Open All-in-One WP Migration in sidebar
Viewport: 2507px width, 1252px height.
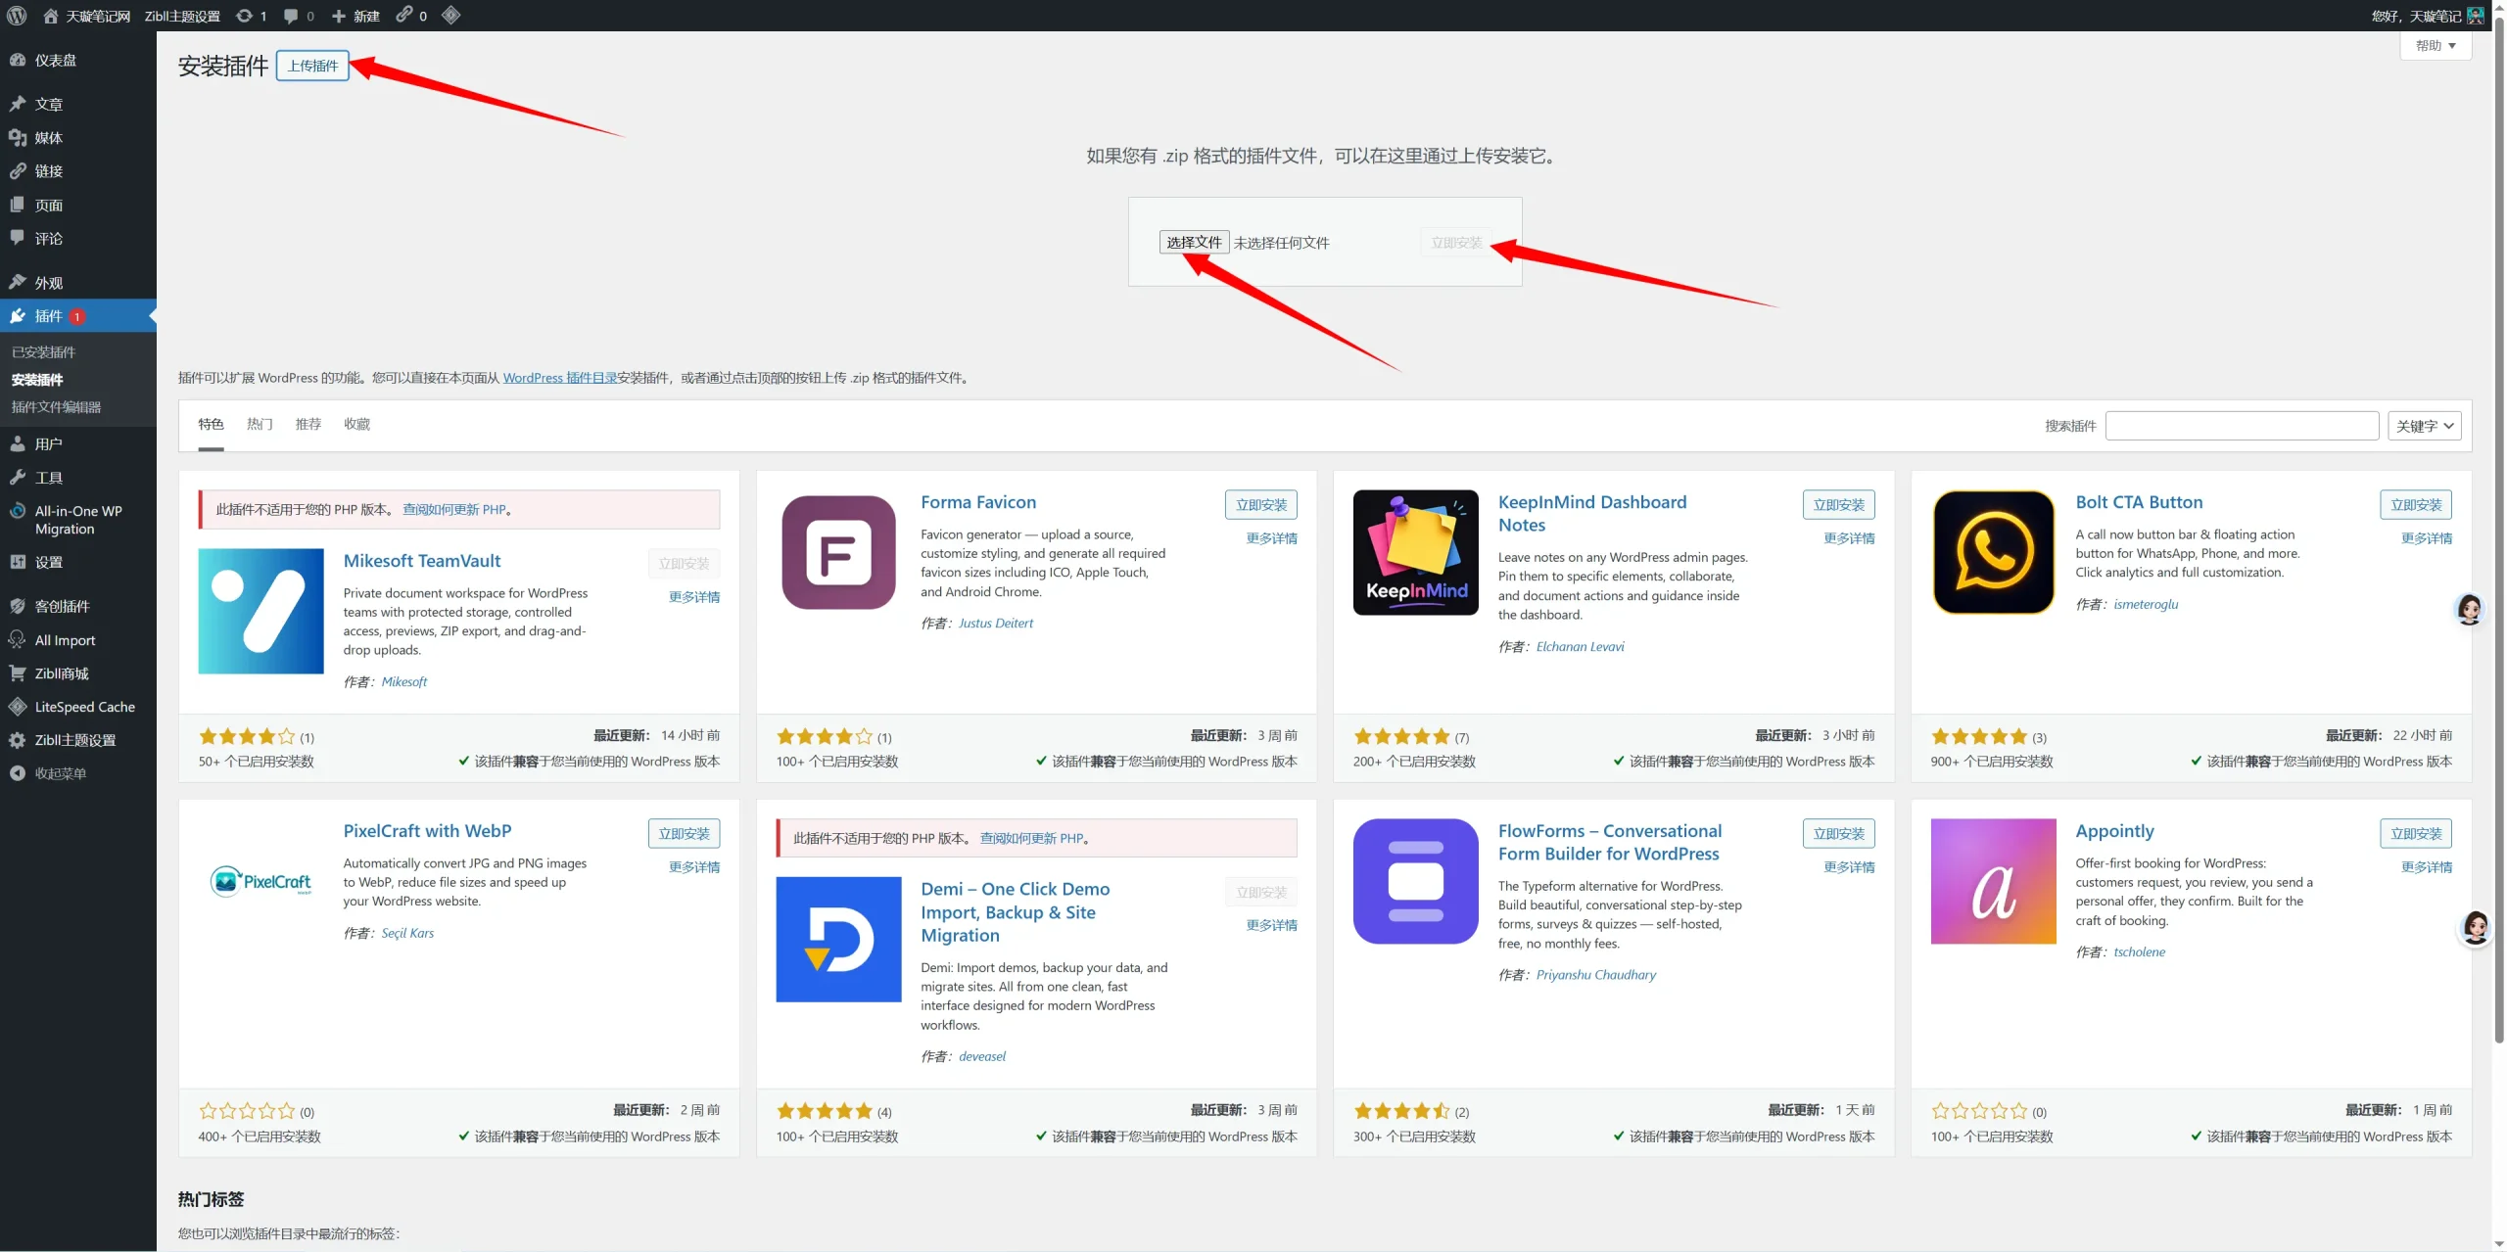(78, 520)
